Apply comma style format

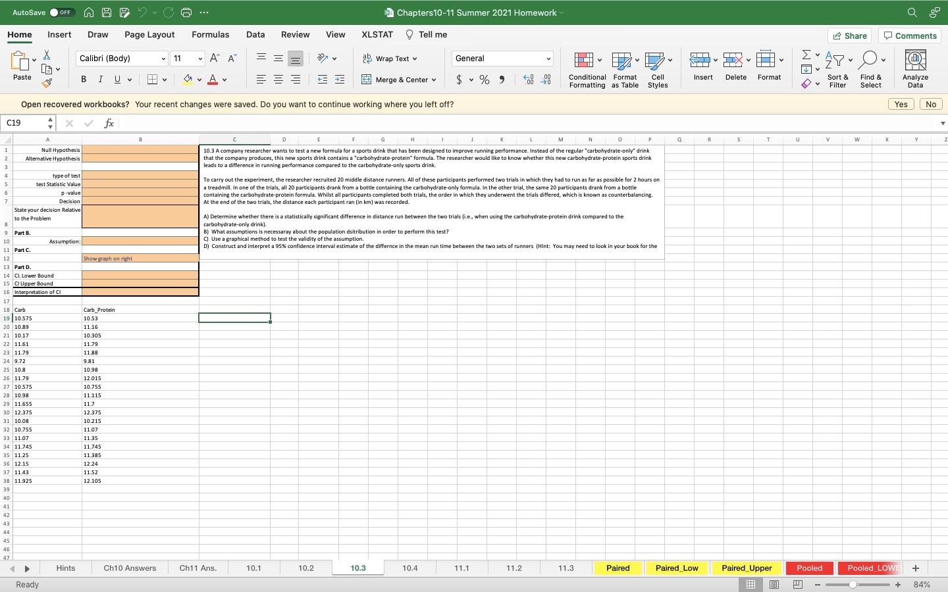click(x=502, y=80)
